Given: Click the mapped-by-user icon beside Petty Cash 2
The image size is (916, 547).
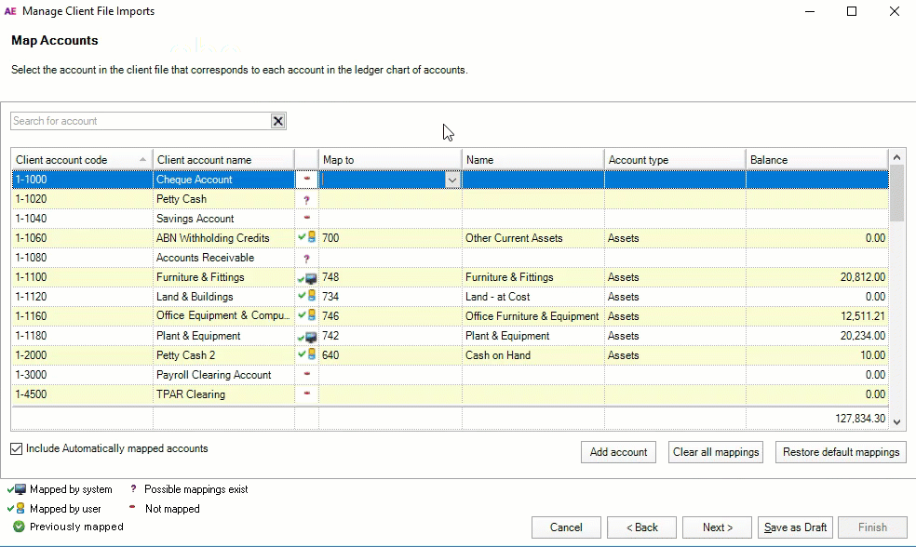Looking at the screenshot, I should pos(306,355).
